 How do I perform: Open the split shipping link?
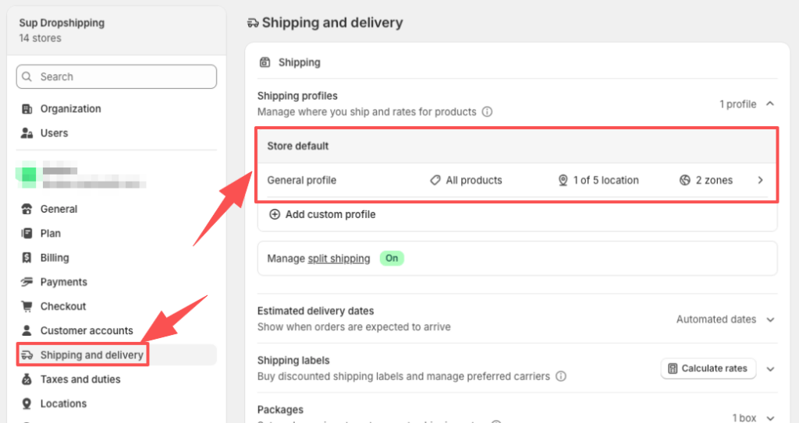(339, 259)
